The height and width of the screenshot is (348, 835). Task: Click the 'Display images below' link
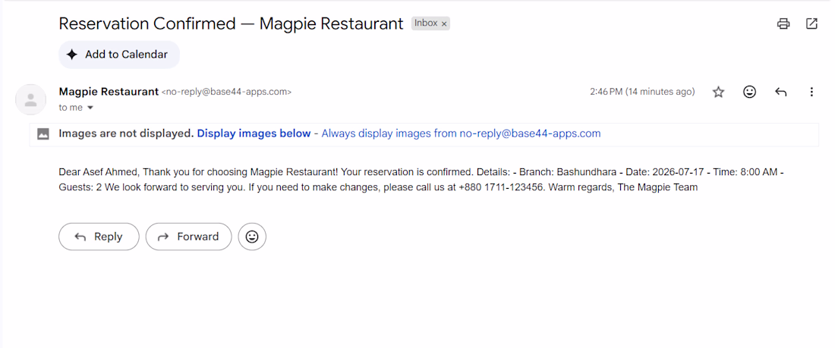(x=254, y=133)
